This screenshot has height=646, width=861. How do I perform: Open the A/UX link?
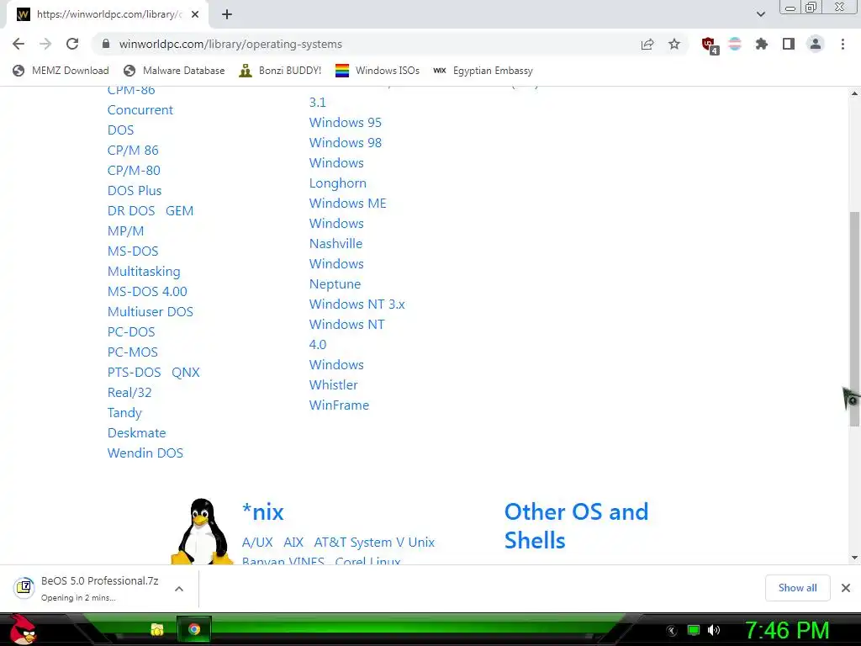coord(257,543)
